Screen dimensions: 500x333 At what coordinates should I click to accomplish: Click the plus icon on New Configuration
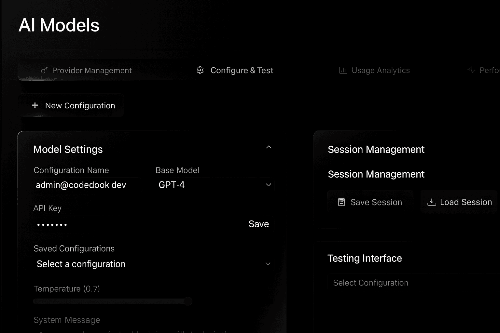click(x=35, y=105)
